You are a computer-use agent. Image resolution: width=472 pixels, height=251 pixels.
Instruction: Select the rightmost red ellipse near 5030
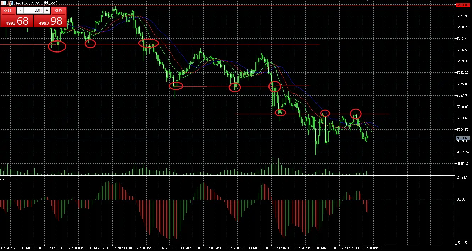point(356,114)
